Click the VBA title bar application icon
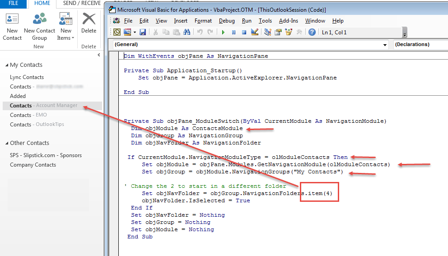 tap(112, 10)
